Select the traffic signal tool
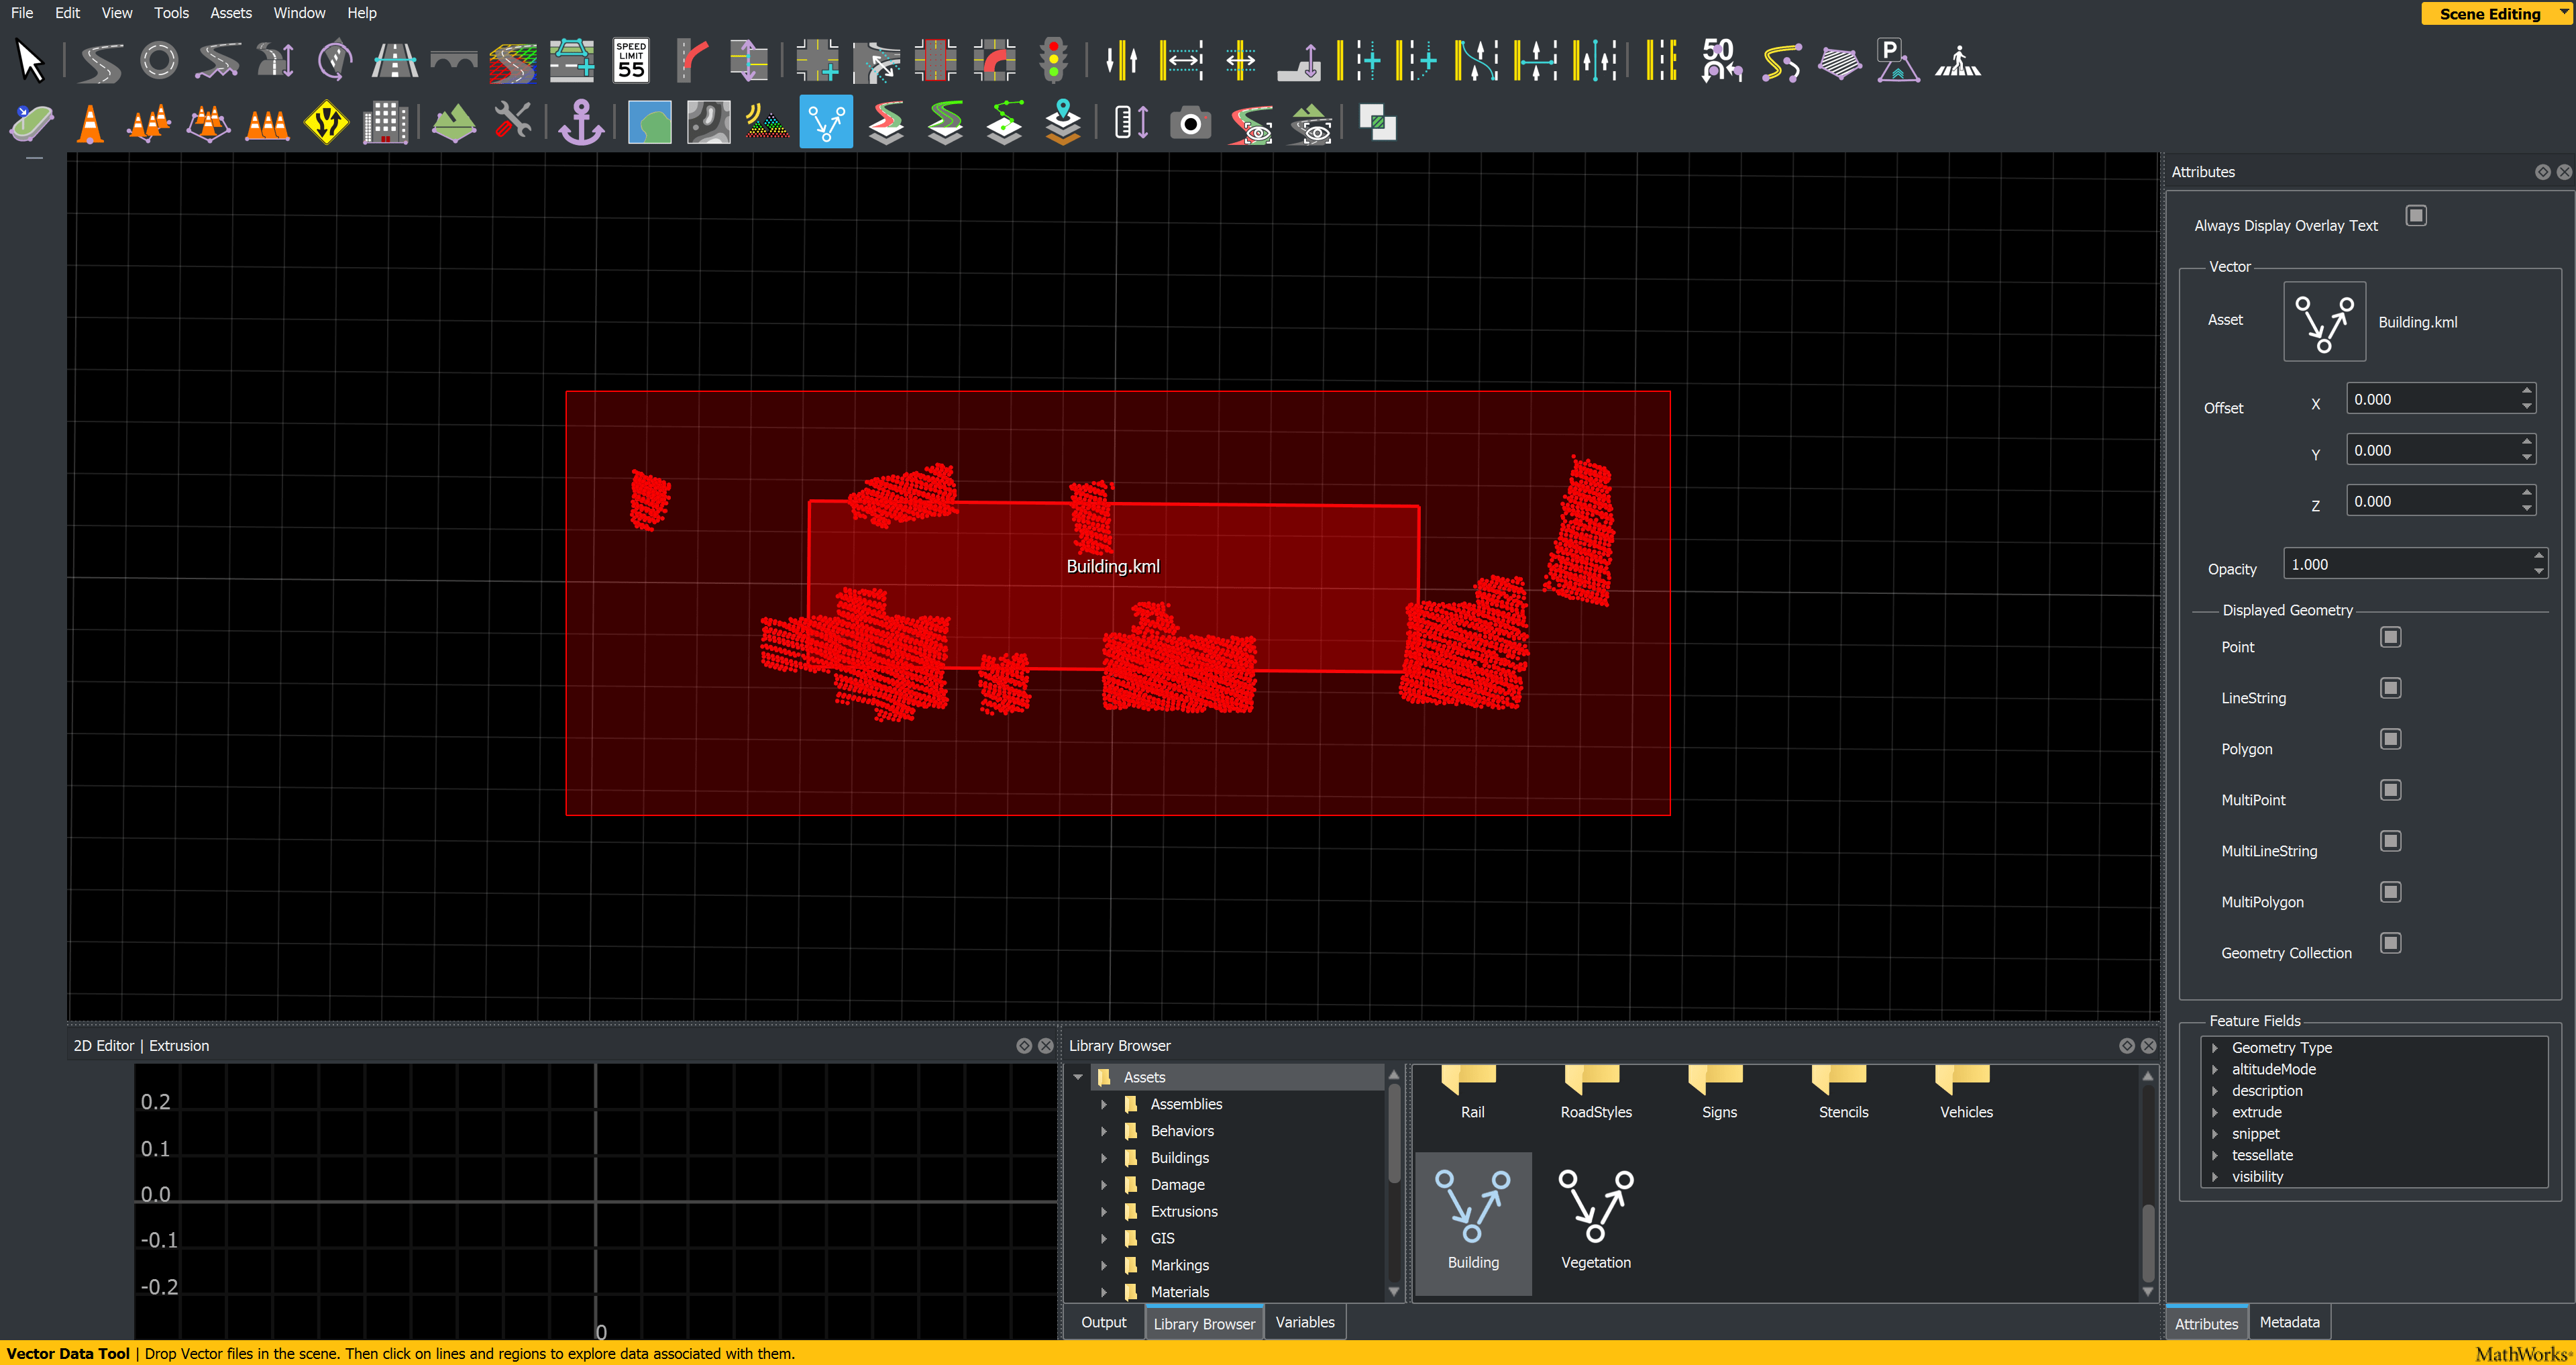Viewport: 2576px width, 1365px height. pos(1053,61)
